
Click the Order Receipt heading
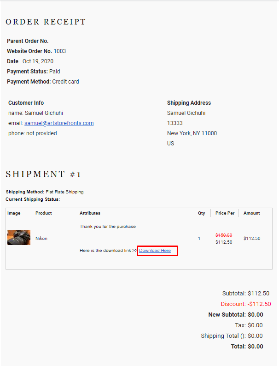[46, 22]
